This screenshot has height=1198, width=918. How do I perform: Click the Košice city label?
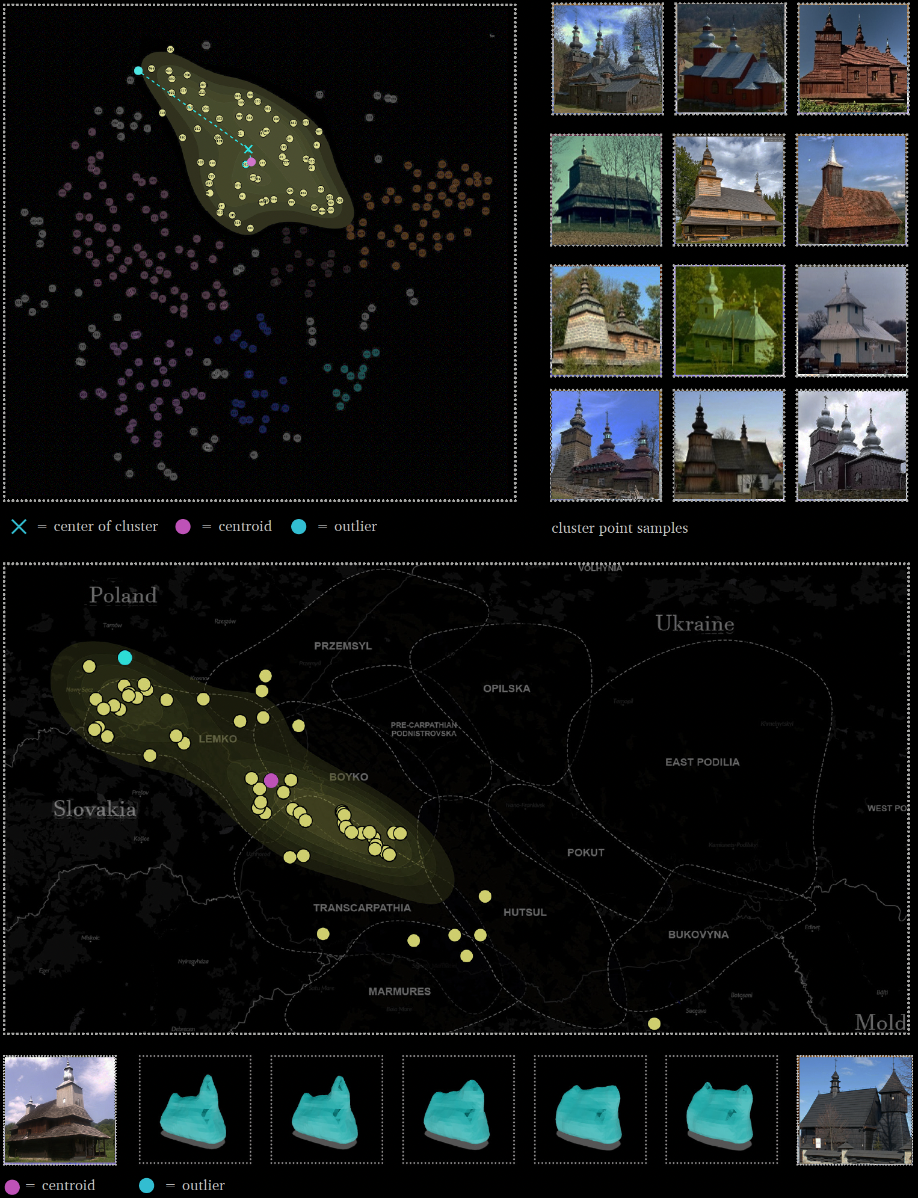click(x=141, y=839)
